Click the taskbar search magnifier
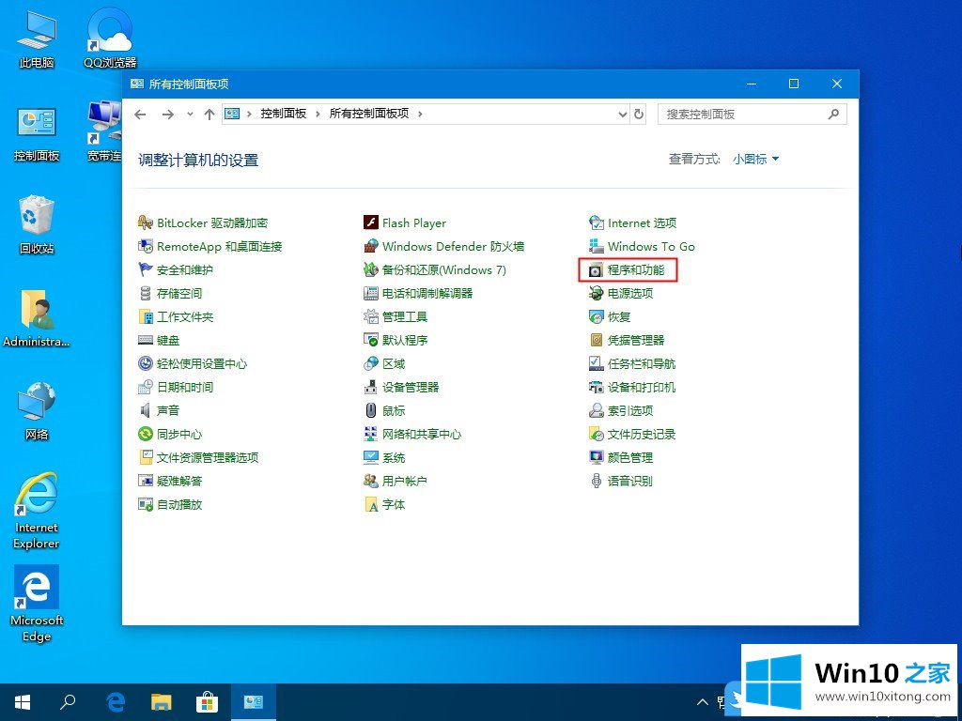The height and width of the screenshot is (721, 962). tap(68, 702)
